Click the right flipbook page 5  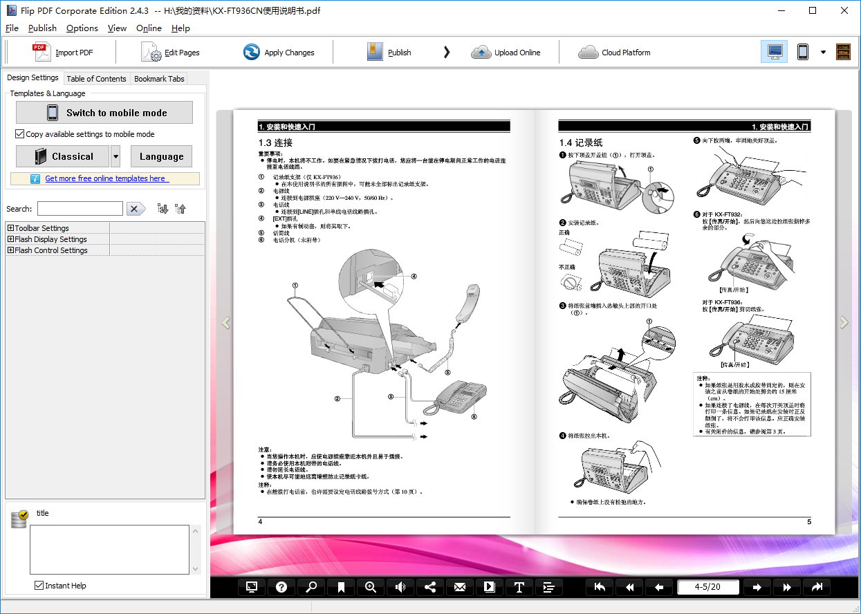(x=685, y=322)
